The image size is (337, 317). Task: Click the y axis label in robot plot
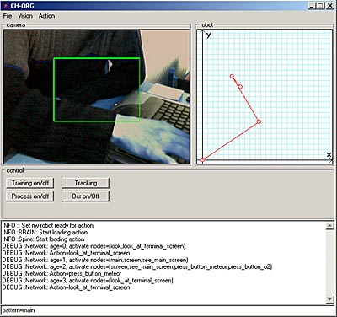208,35
